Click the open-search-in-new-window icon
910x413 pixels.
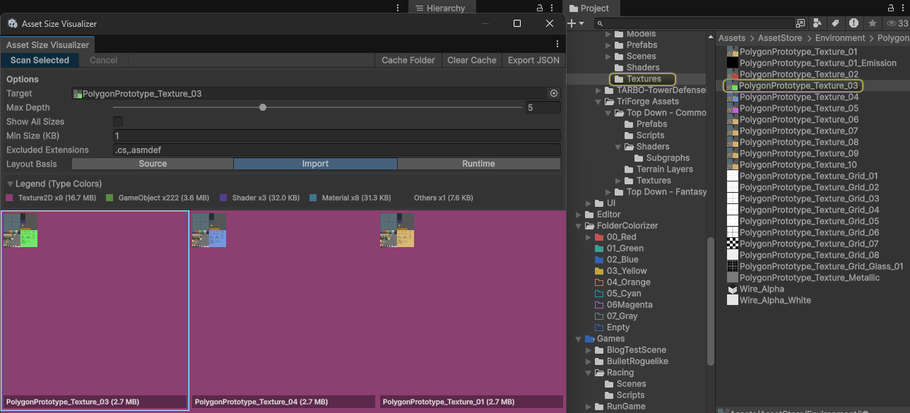(800, 23)
